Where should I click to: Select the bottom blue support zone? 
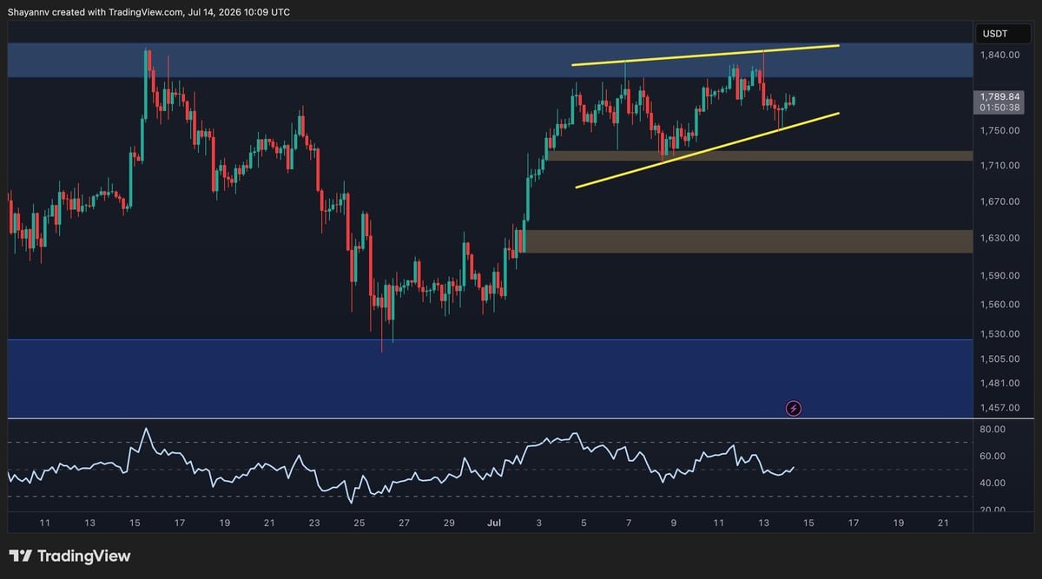pyautogui.click(x=490, y=378)
